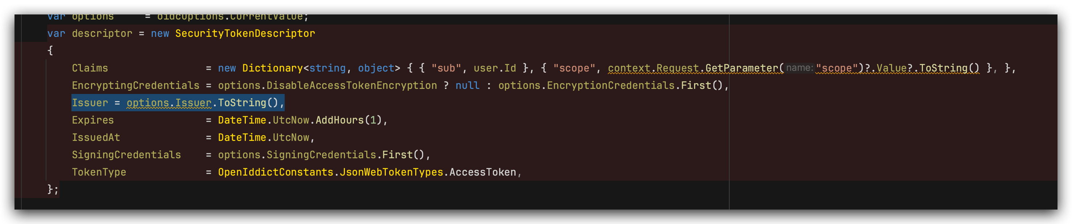Click the highlighted Issuer property name
Image resolution: width=1072 pixels, height=224 pixels.
[90, 103]
